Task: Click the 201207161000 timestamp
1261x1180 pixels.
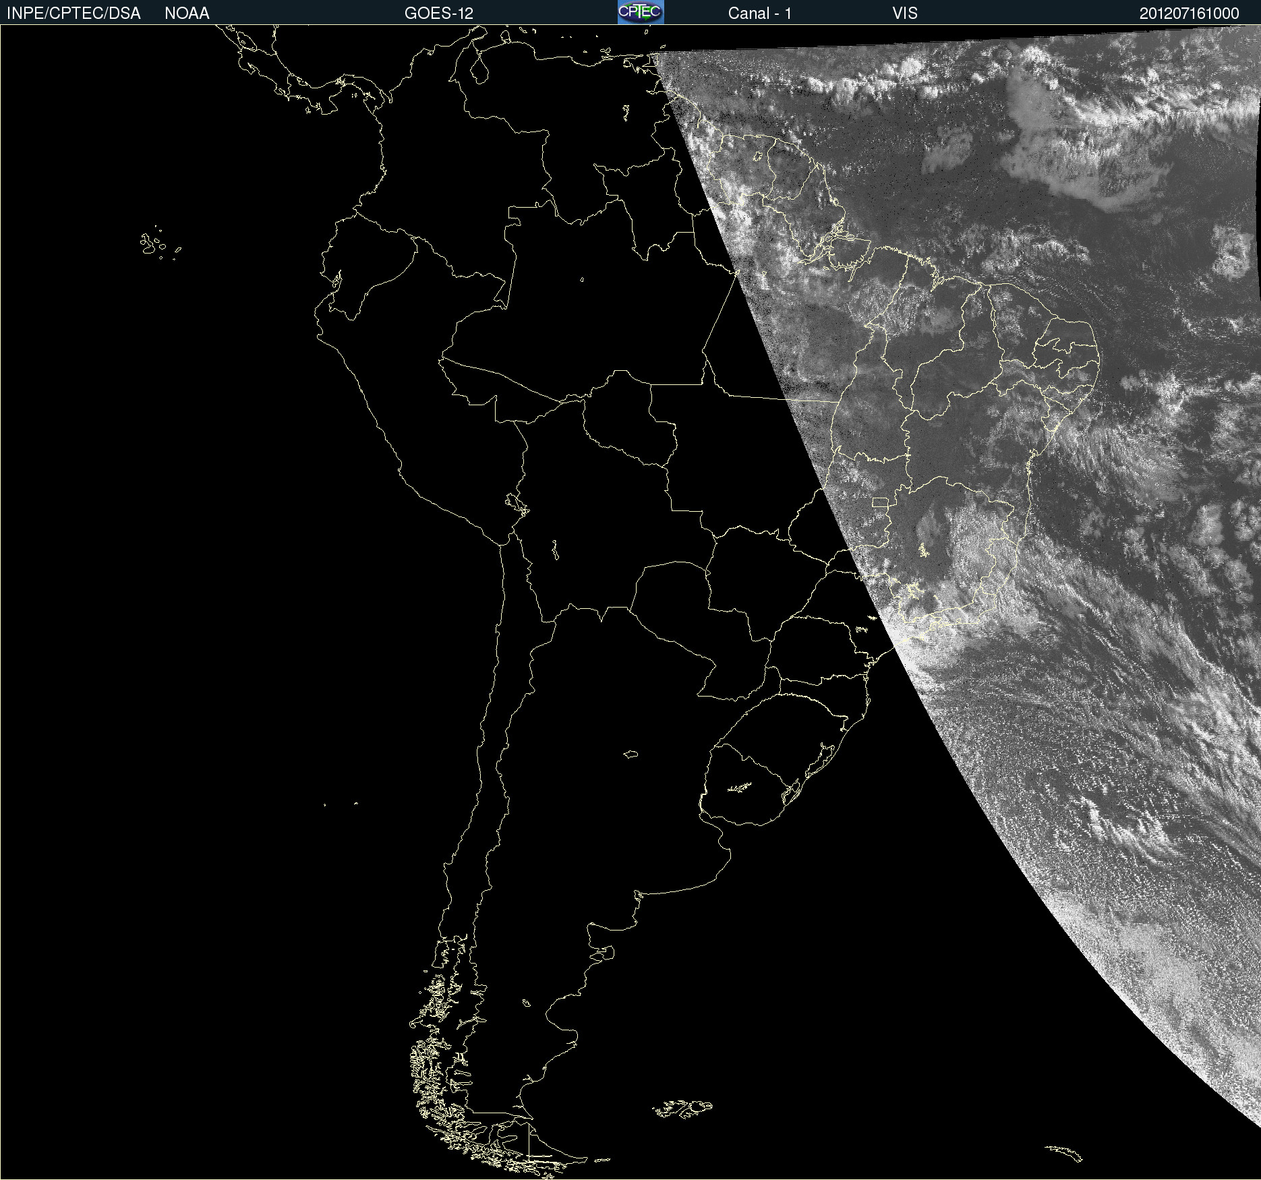Action: (1190, 13)
